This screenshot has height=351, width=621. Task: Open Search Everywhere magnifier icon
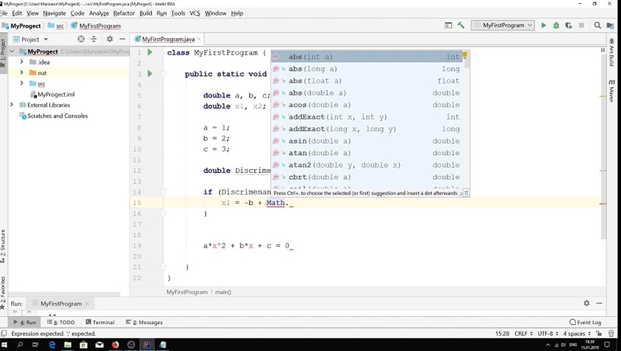[598, 25]
